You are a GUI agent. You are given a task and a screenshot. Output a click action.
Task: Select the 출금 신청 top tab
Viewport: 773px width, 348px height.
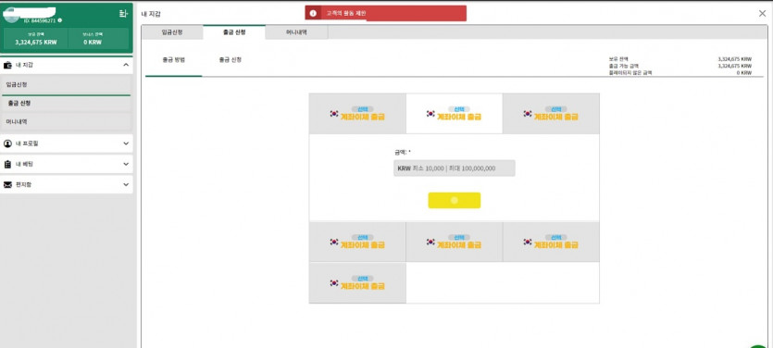234,32
